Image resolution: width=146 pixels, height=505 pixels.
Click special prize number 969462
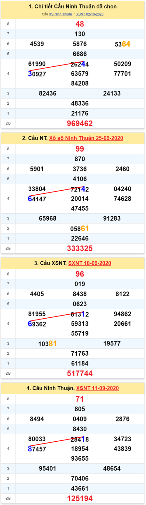click(80, 123)
